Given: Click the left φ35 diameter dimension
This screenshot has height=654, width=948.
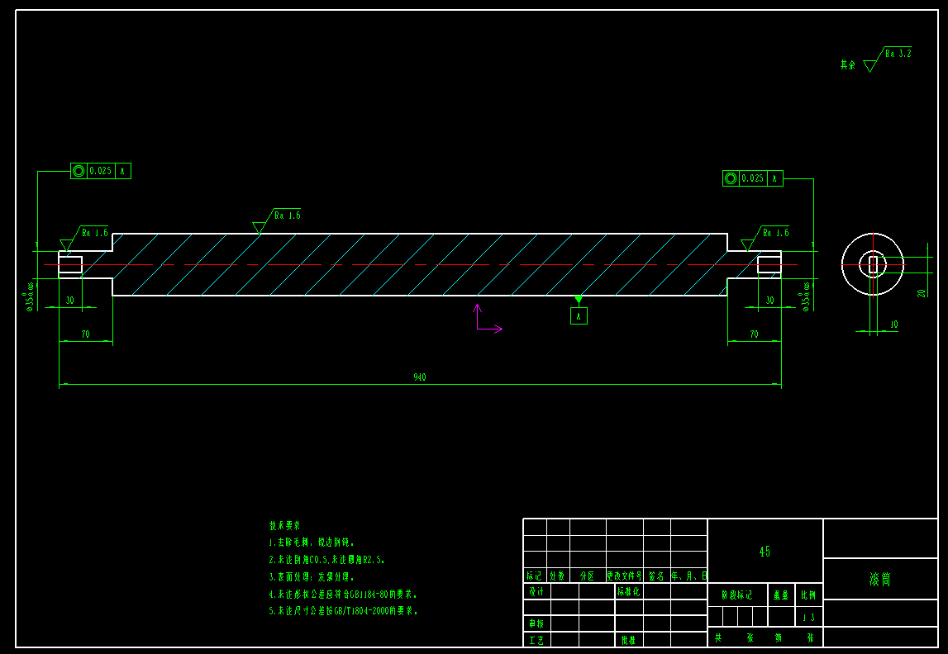Looking at the screenshot, I should pos(30,296).
